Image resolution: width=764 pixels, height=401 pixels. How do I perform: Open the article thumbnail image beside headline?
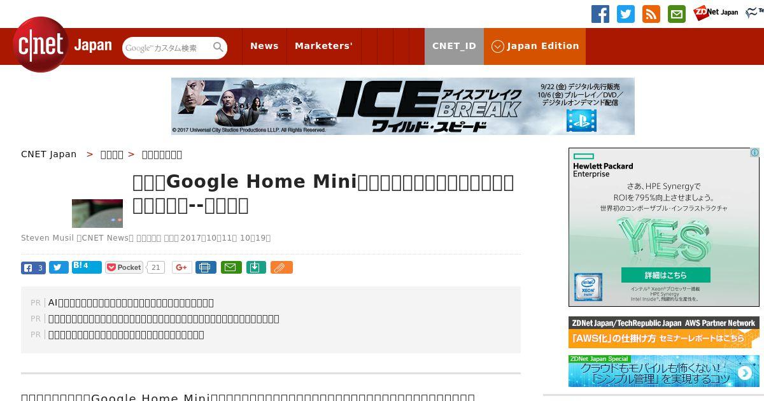[x=97, y=213]
